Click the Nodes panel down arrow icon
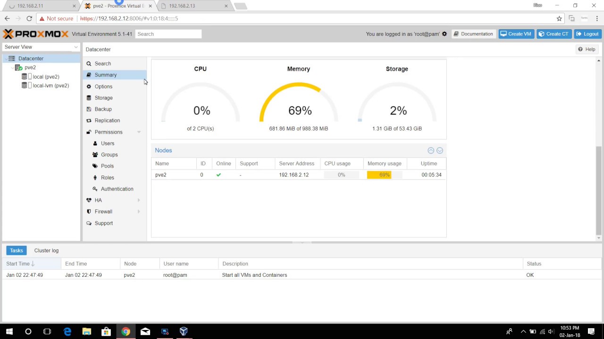 point(440,150)
